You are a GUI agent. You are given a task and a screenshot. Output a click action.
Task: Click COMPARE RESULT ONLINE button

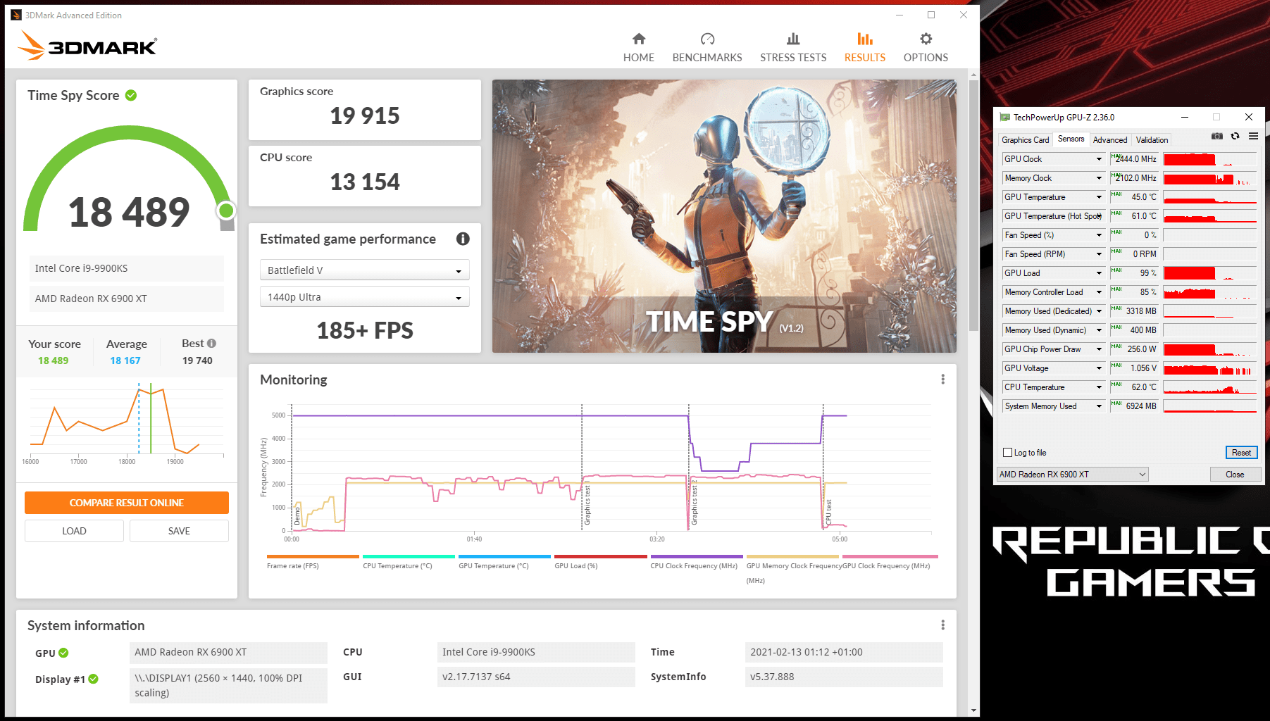127,503
